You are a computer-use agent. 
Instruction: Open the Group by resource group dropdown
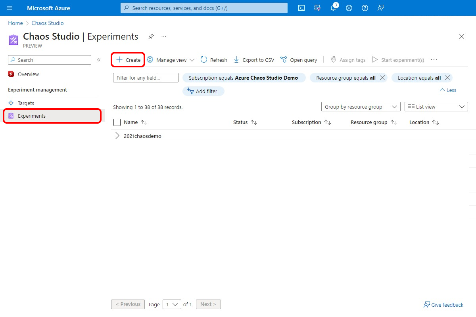pos(361,106)
